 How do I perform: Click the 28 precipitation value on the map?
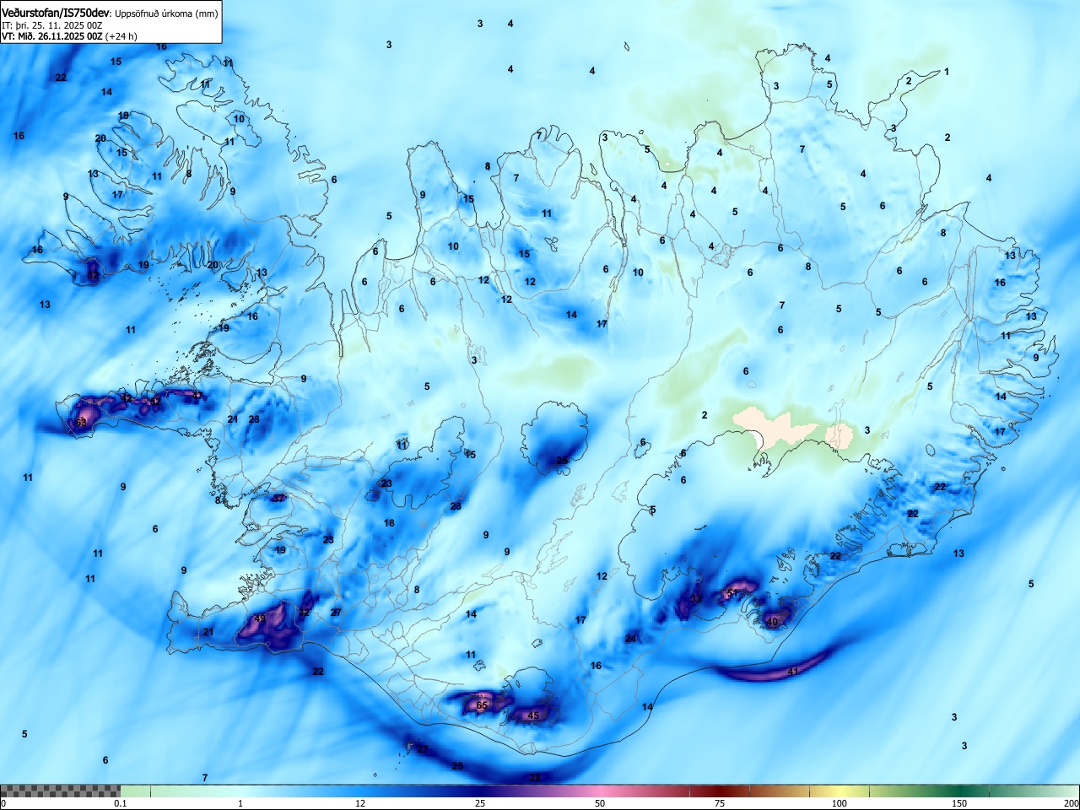pos(534,778)
